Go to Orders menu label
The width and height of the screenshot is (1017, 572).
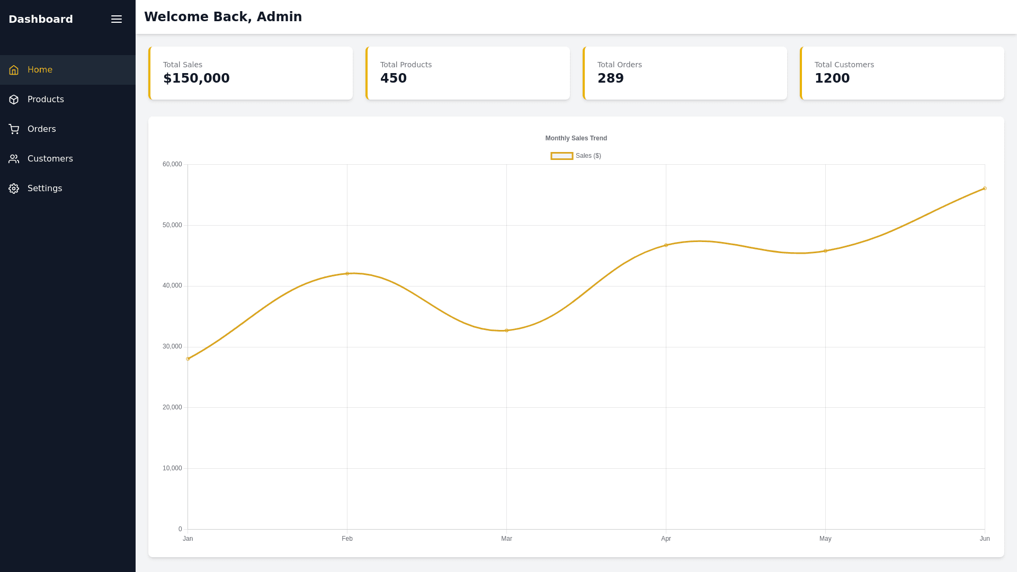[41, 129]
